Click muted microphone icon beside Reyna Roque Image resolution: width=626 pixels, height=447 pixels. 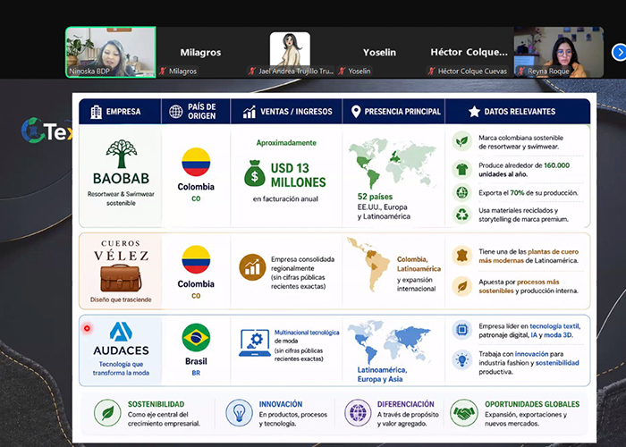point(520,71)
